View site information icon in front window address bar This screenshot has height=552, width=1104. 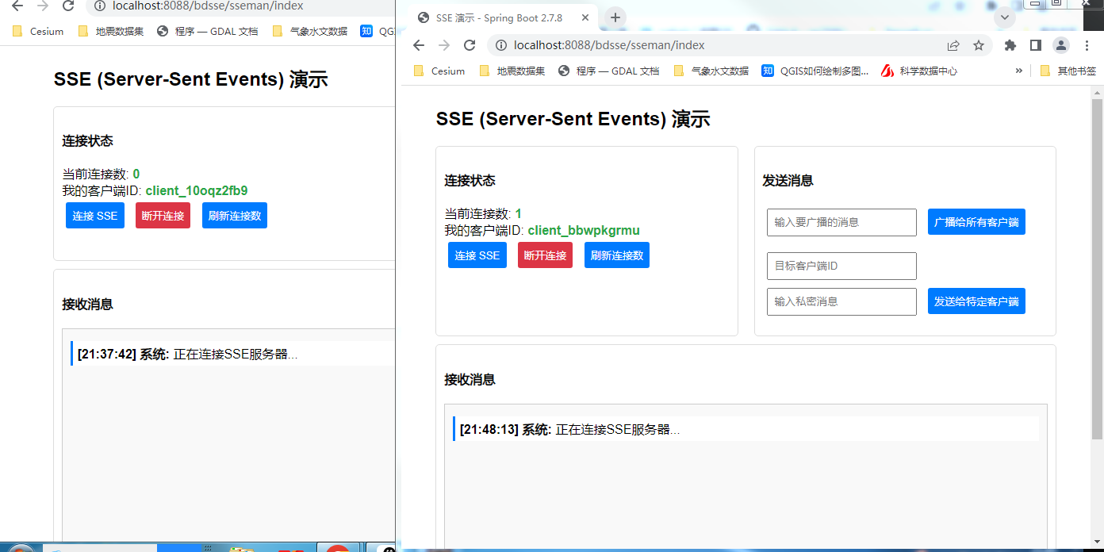[x=500, y=45]
